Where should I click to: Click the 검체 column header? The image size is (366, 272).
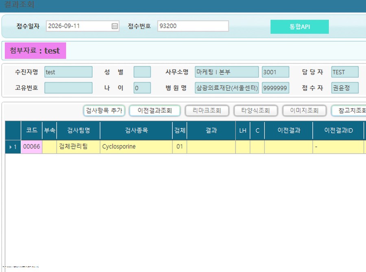coord(180,130)
